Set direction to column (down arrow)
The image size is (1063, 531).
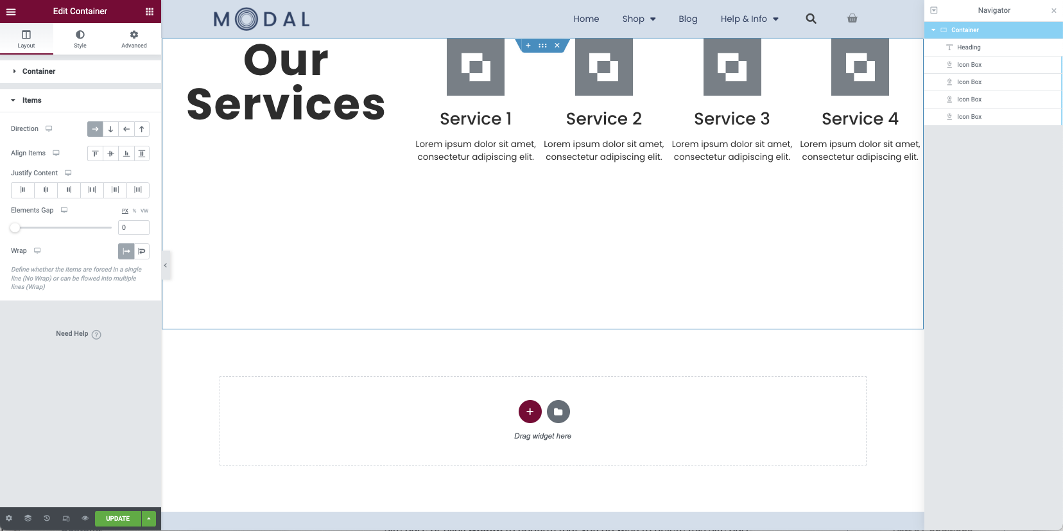[x=110, y=129]
